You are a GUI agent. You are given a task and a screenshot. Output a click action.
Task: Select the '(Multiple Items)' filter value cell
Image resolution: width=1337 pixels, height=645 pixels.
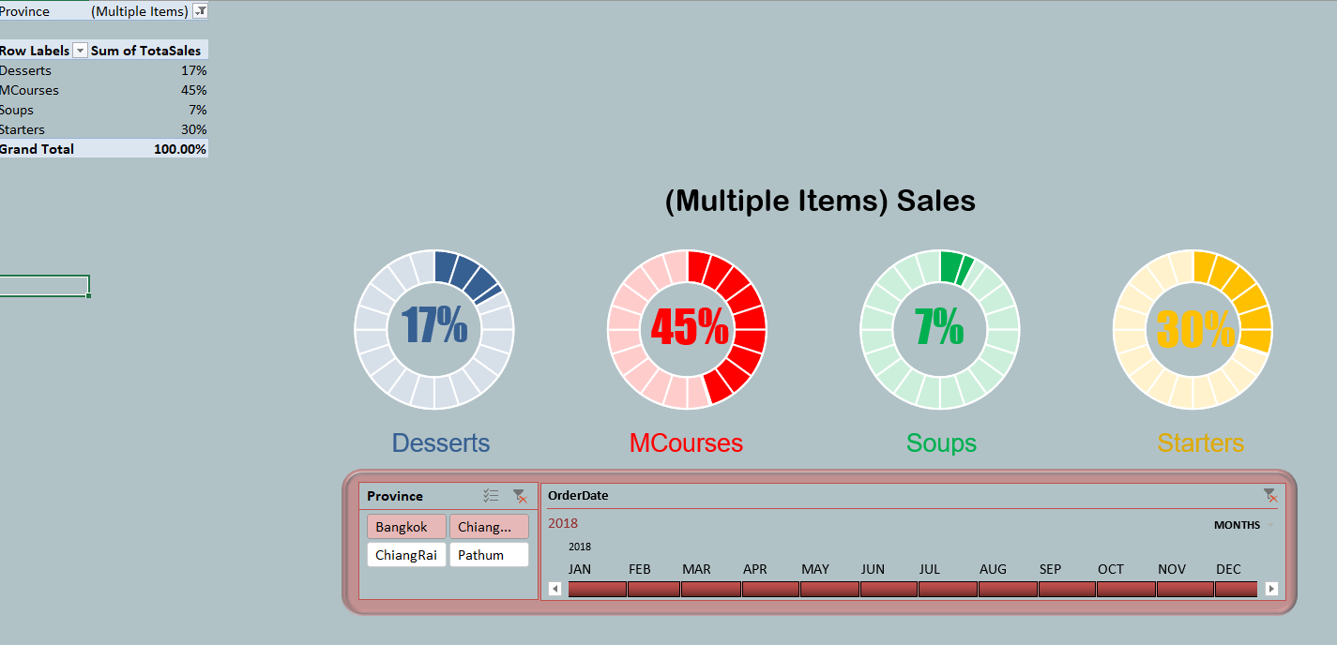pos(141,11)
